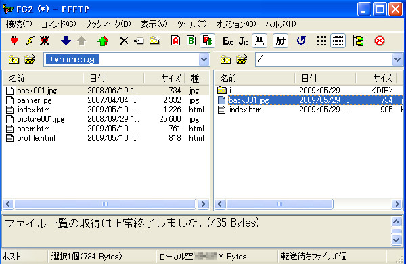
Task: Switch to details view icon
Action: click(x=338, y=41)
